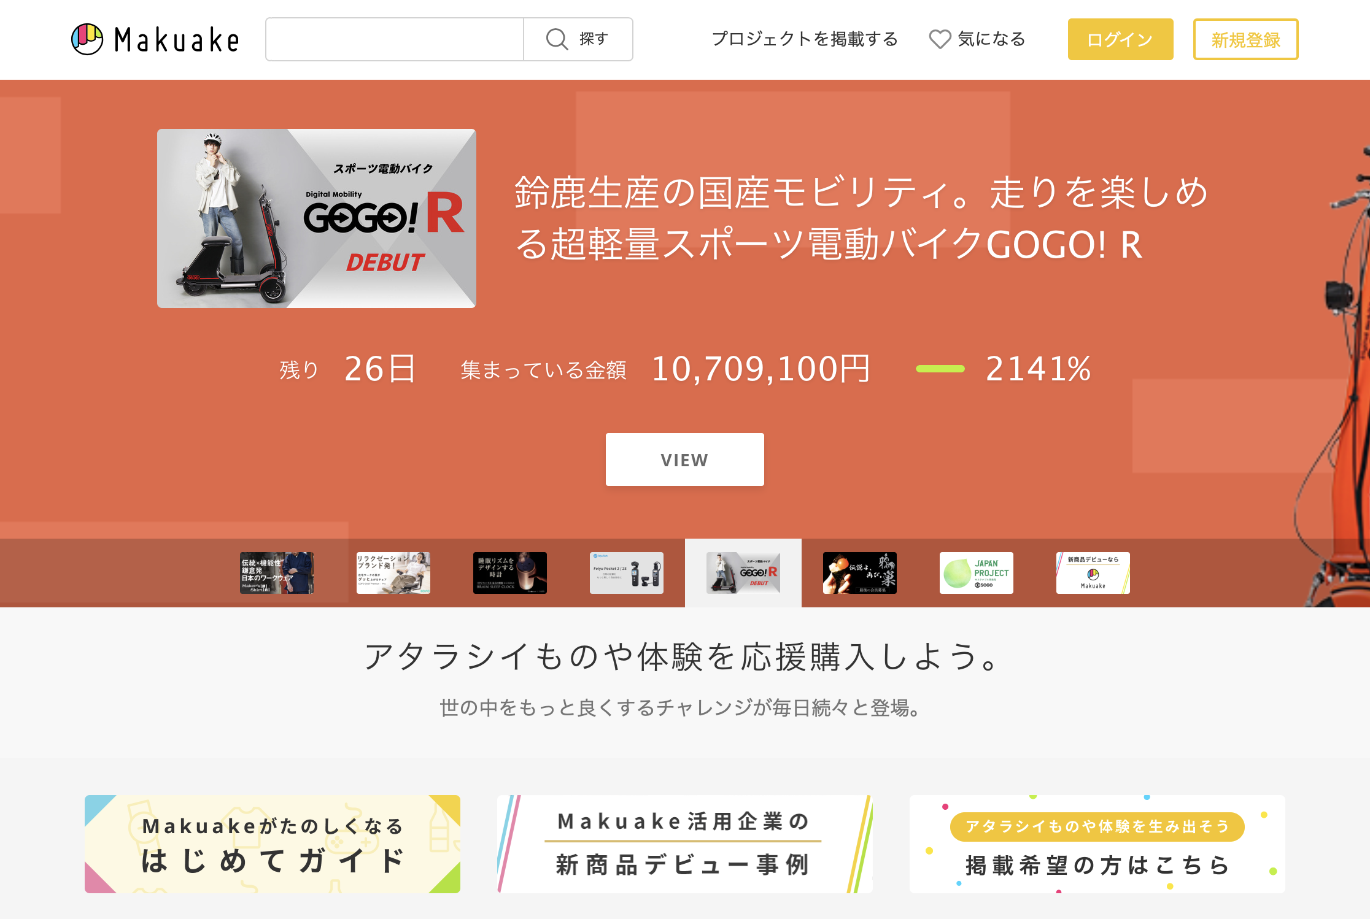This screenshot has height=919, width=1370.
Task: Select the 鶏楽 dark calligraphy carousel thumbnail
Action: tap(860, 573)
